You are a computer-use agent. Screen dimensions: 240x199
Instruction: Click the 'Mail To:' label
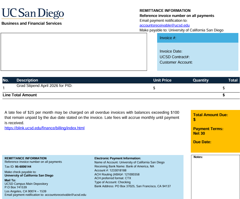(10, 180)
